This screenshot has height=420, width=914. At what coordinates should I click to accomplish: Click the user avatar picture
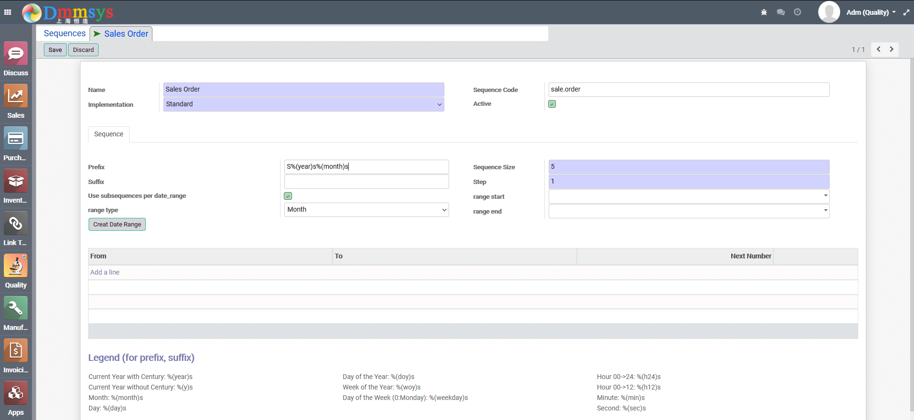(x=829, y=12)
